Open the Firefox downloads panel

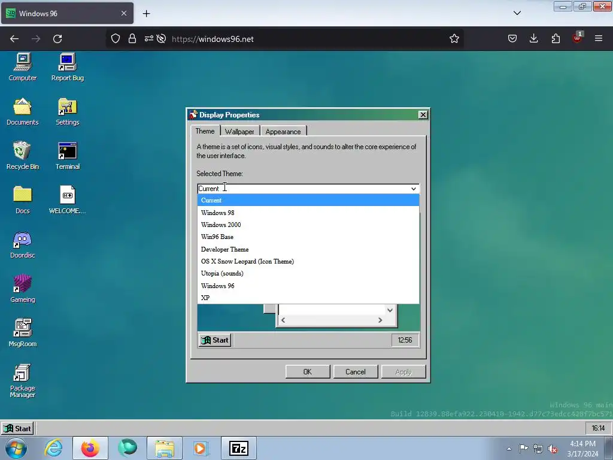(533, 39)
